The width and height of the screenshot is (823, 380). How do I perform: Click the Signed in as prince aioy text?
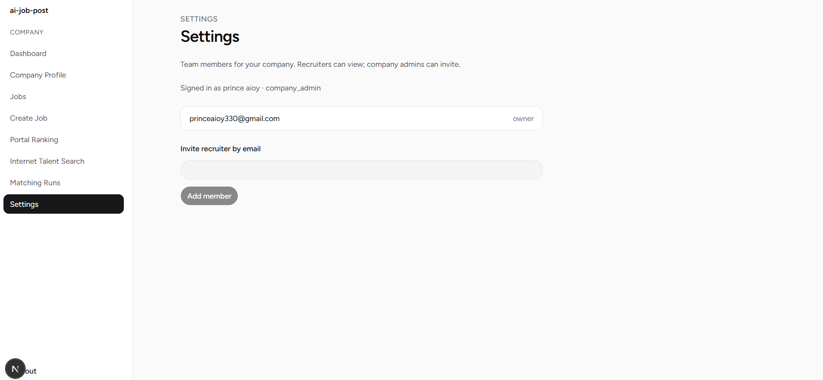pyautogui.click(x=220, y=88)
